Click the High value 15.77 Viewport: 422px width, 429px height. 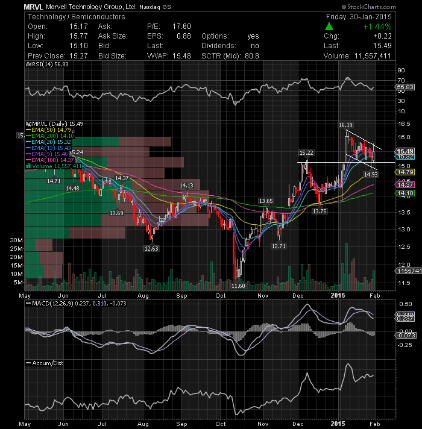tap(78, 36)
